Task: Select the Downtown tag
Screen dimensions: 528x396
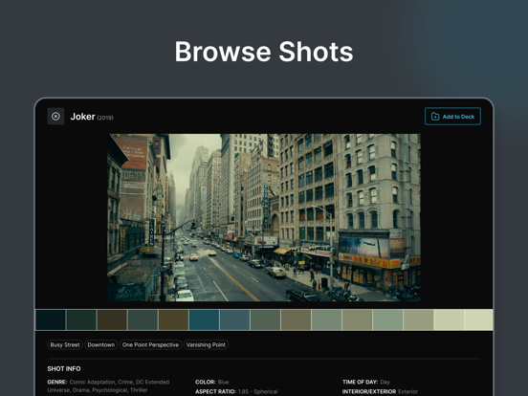Action: click(101, 344)
